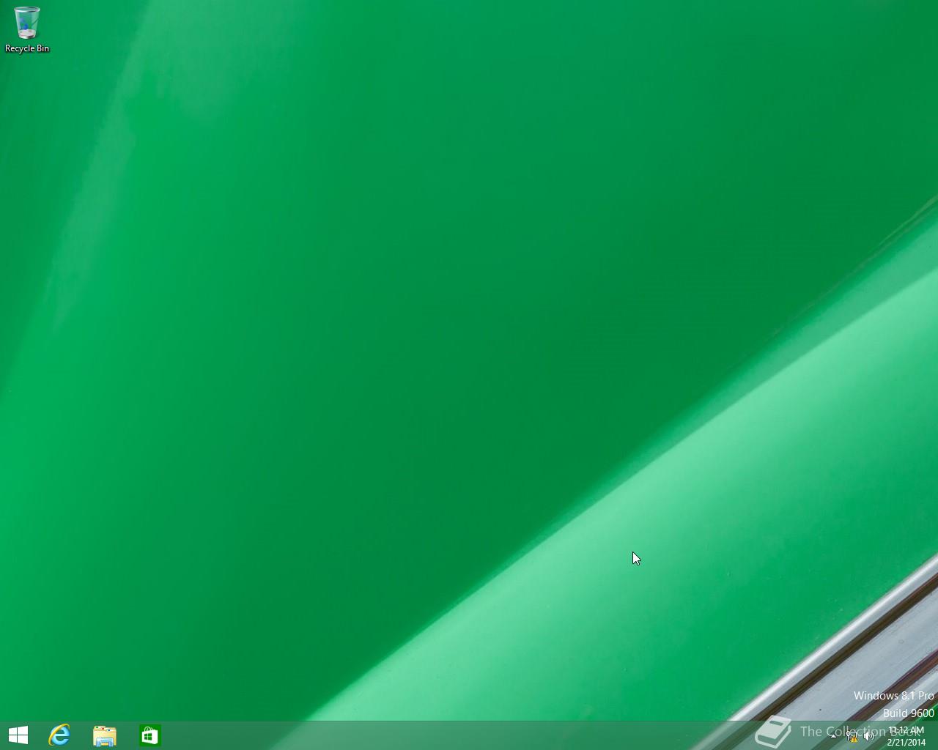Open the clock showing 2/21/2014
This screenshot has height=750, width=938.
(906, 736)
